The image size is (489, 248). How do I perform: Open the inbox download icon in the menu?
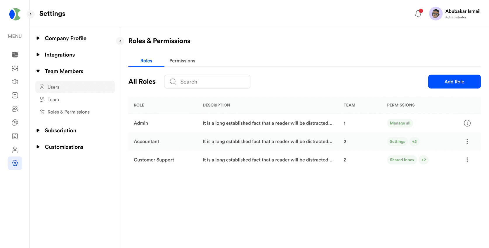[15, 68]
